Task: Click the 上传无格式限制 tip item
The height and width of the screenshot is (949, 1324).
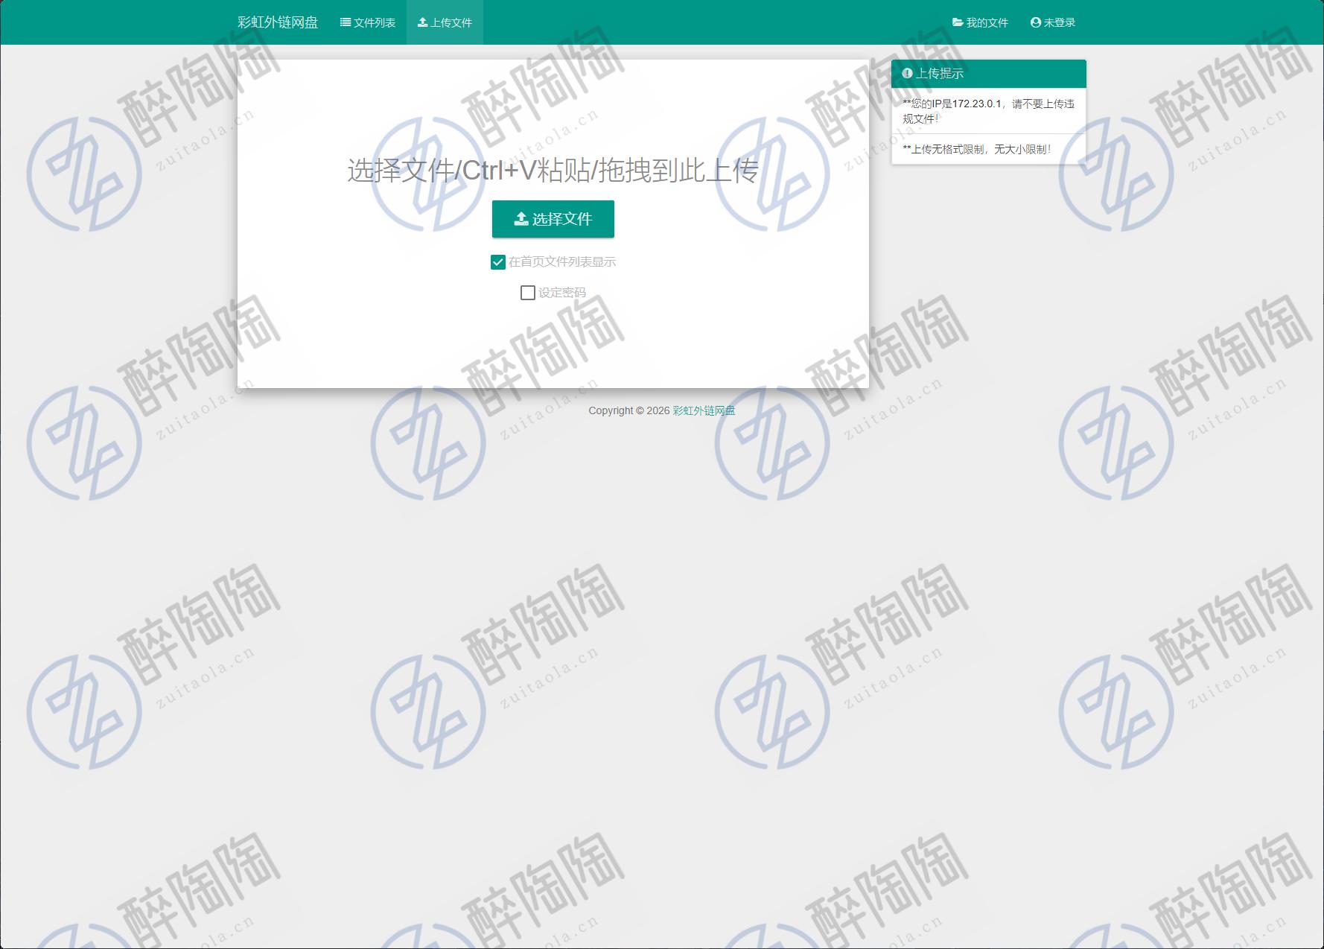Action: tap(977, 149)
